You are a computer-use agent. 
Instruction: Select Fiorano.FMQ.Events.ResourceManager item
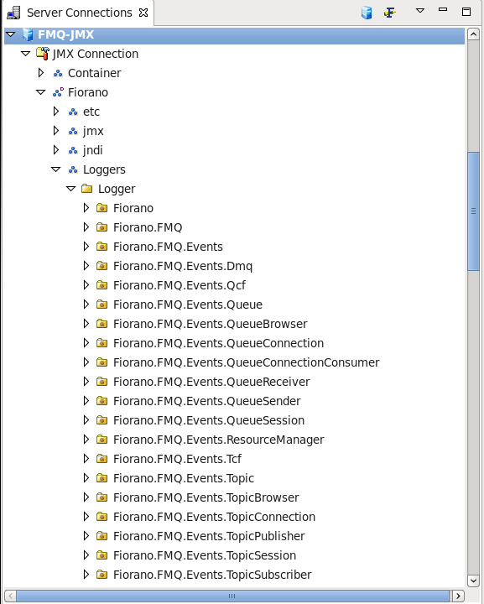pos(218,440)
